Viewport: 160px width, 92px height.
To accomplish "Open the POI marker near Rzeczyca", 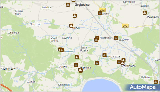I will pos(145,13).
